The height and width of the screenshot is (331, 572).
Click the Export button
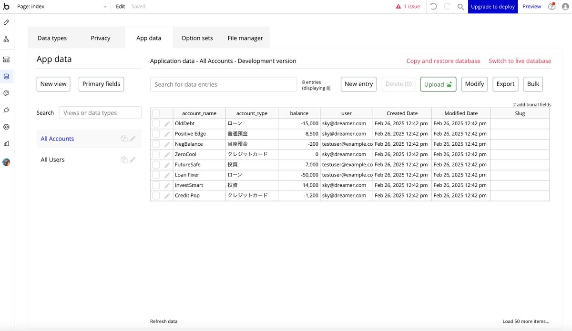tap(505, 84)
